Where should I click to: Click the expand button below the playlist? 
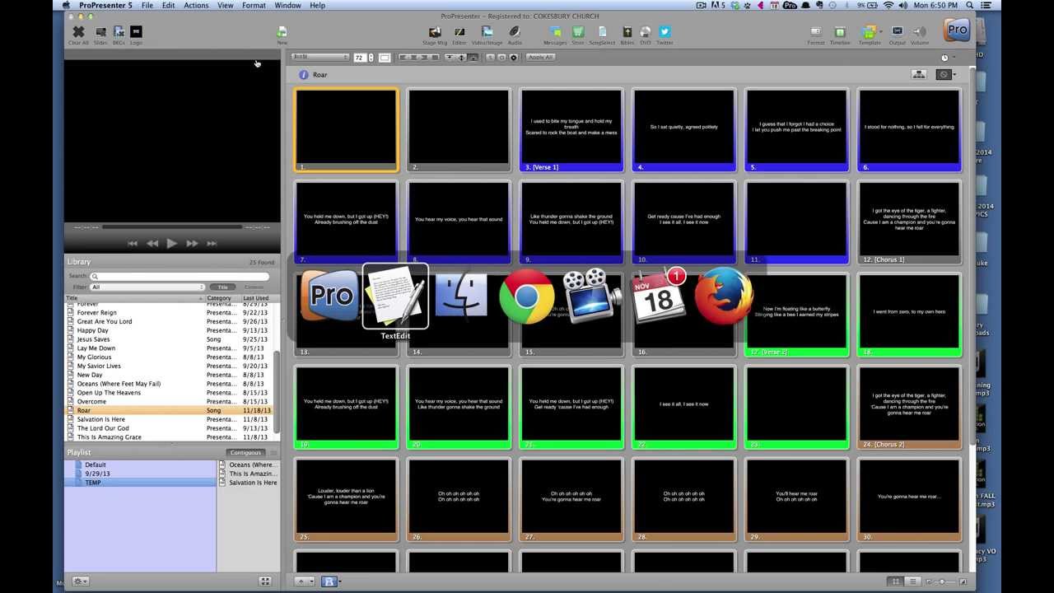click(265, 581)
